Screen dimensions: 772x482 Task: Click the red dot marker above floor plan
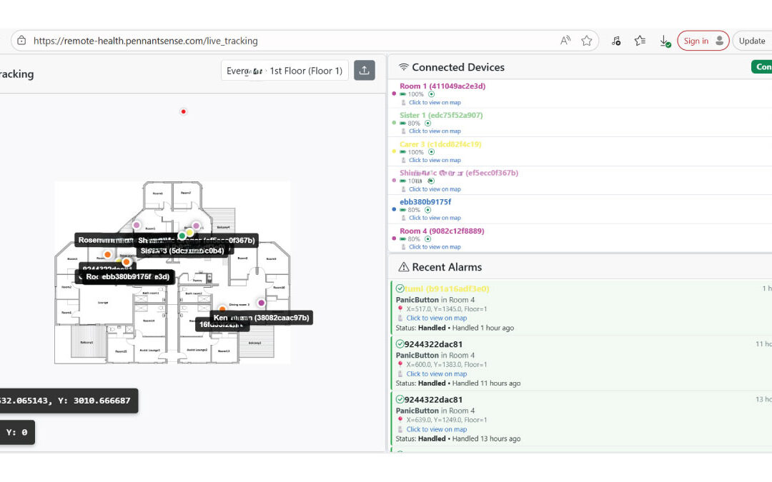click(x=184, y=111)
